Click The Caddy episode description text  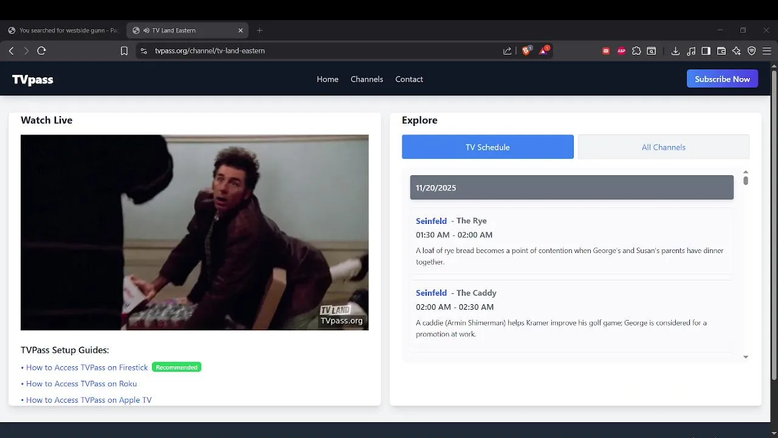coord(561,328)
